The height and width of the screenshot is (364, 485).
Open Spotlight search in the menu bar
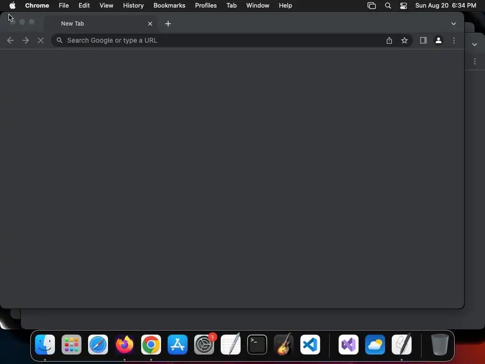[x=387, y=5]
